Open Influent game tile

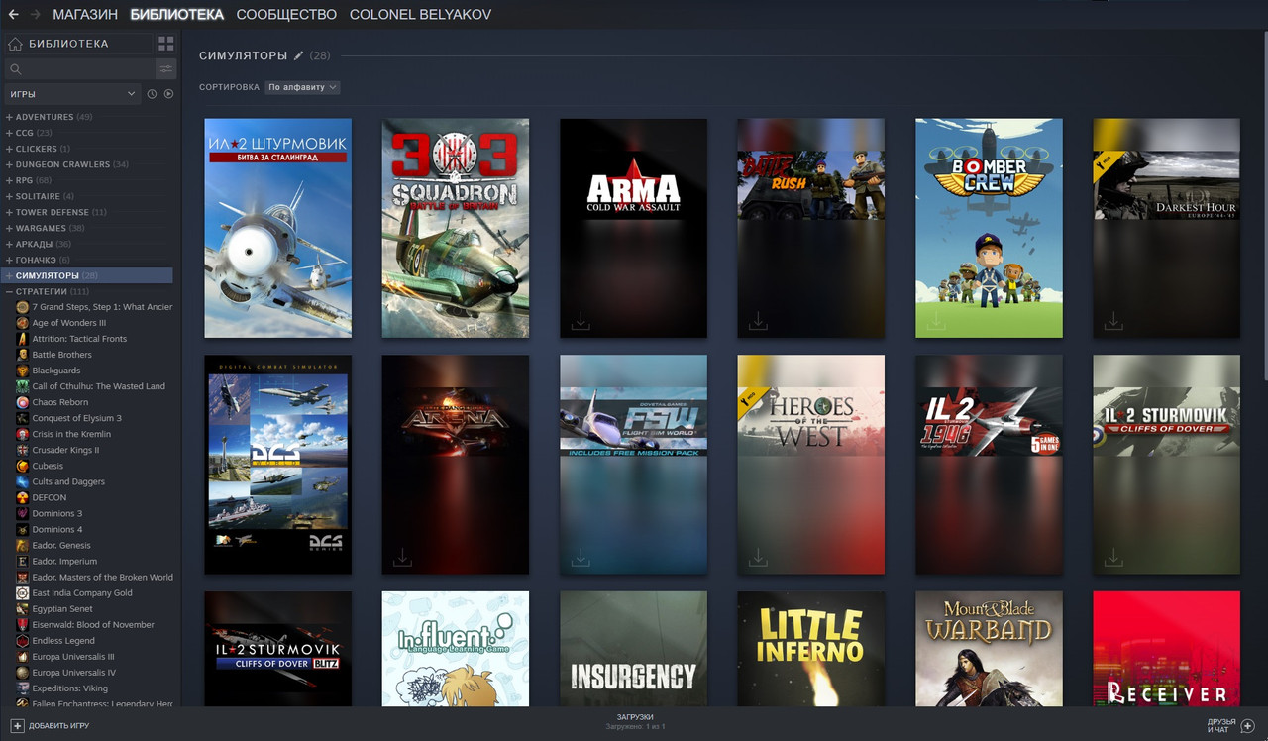(456, 649)
